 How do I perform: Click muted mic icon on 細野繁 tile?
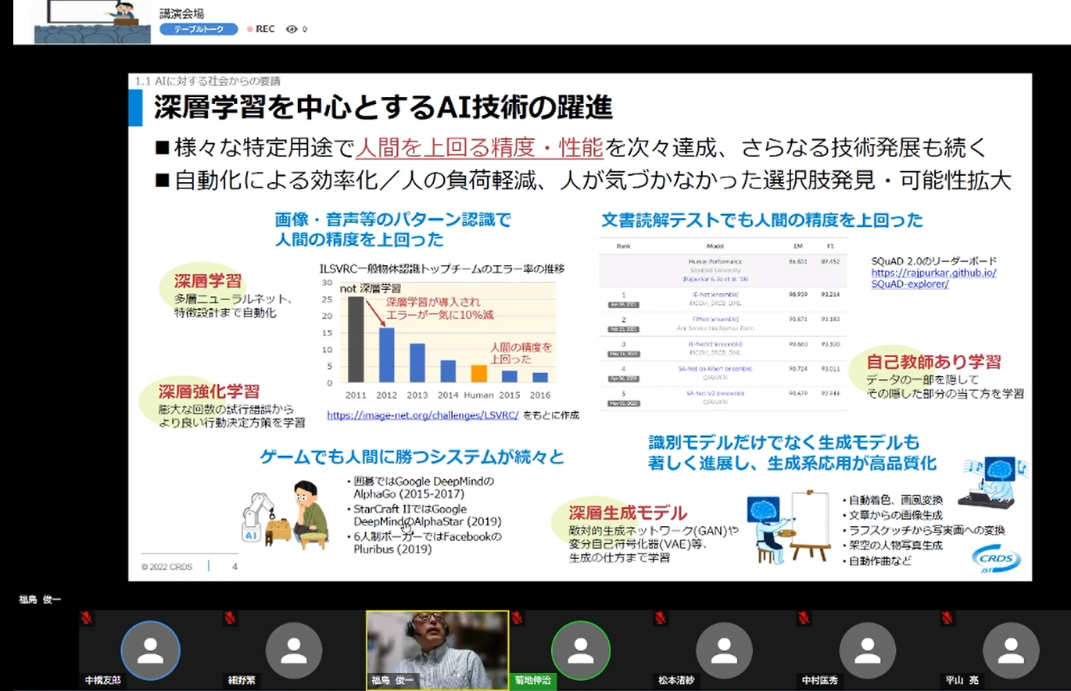point(231,618)
